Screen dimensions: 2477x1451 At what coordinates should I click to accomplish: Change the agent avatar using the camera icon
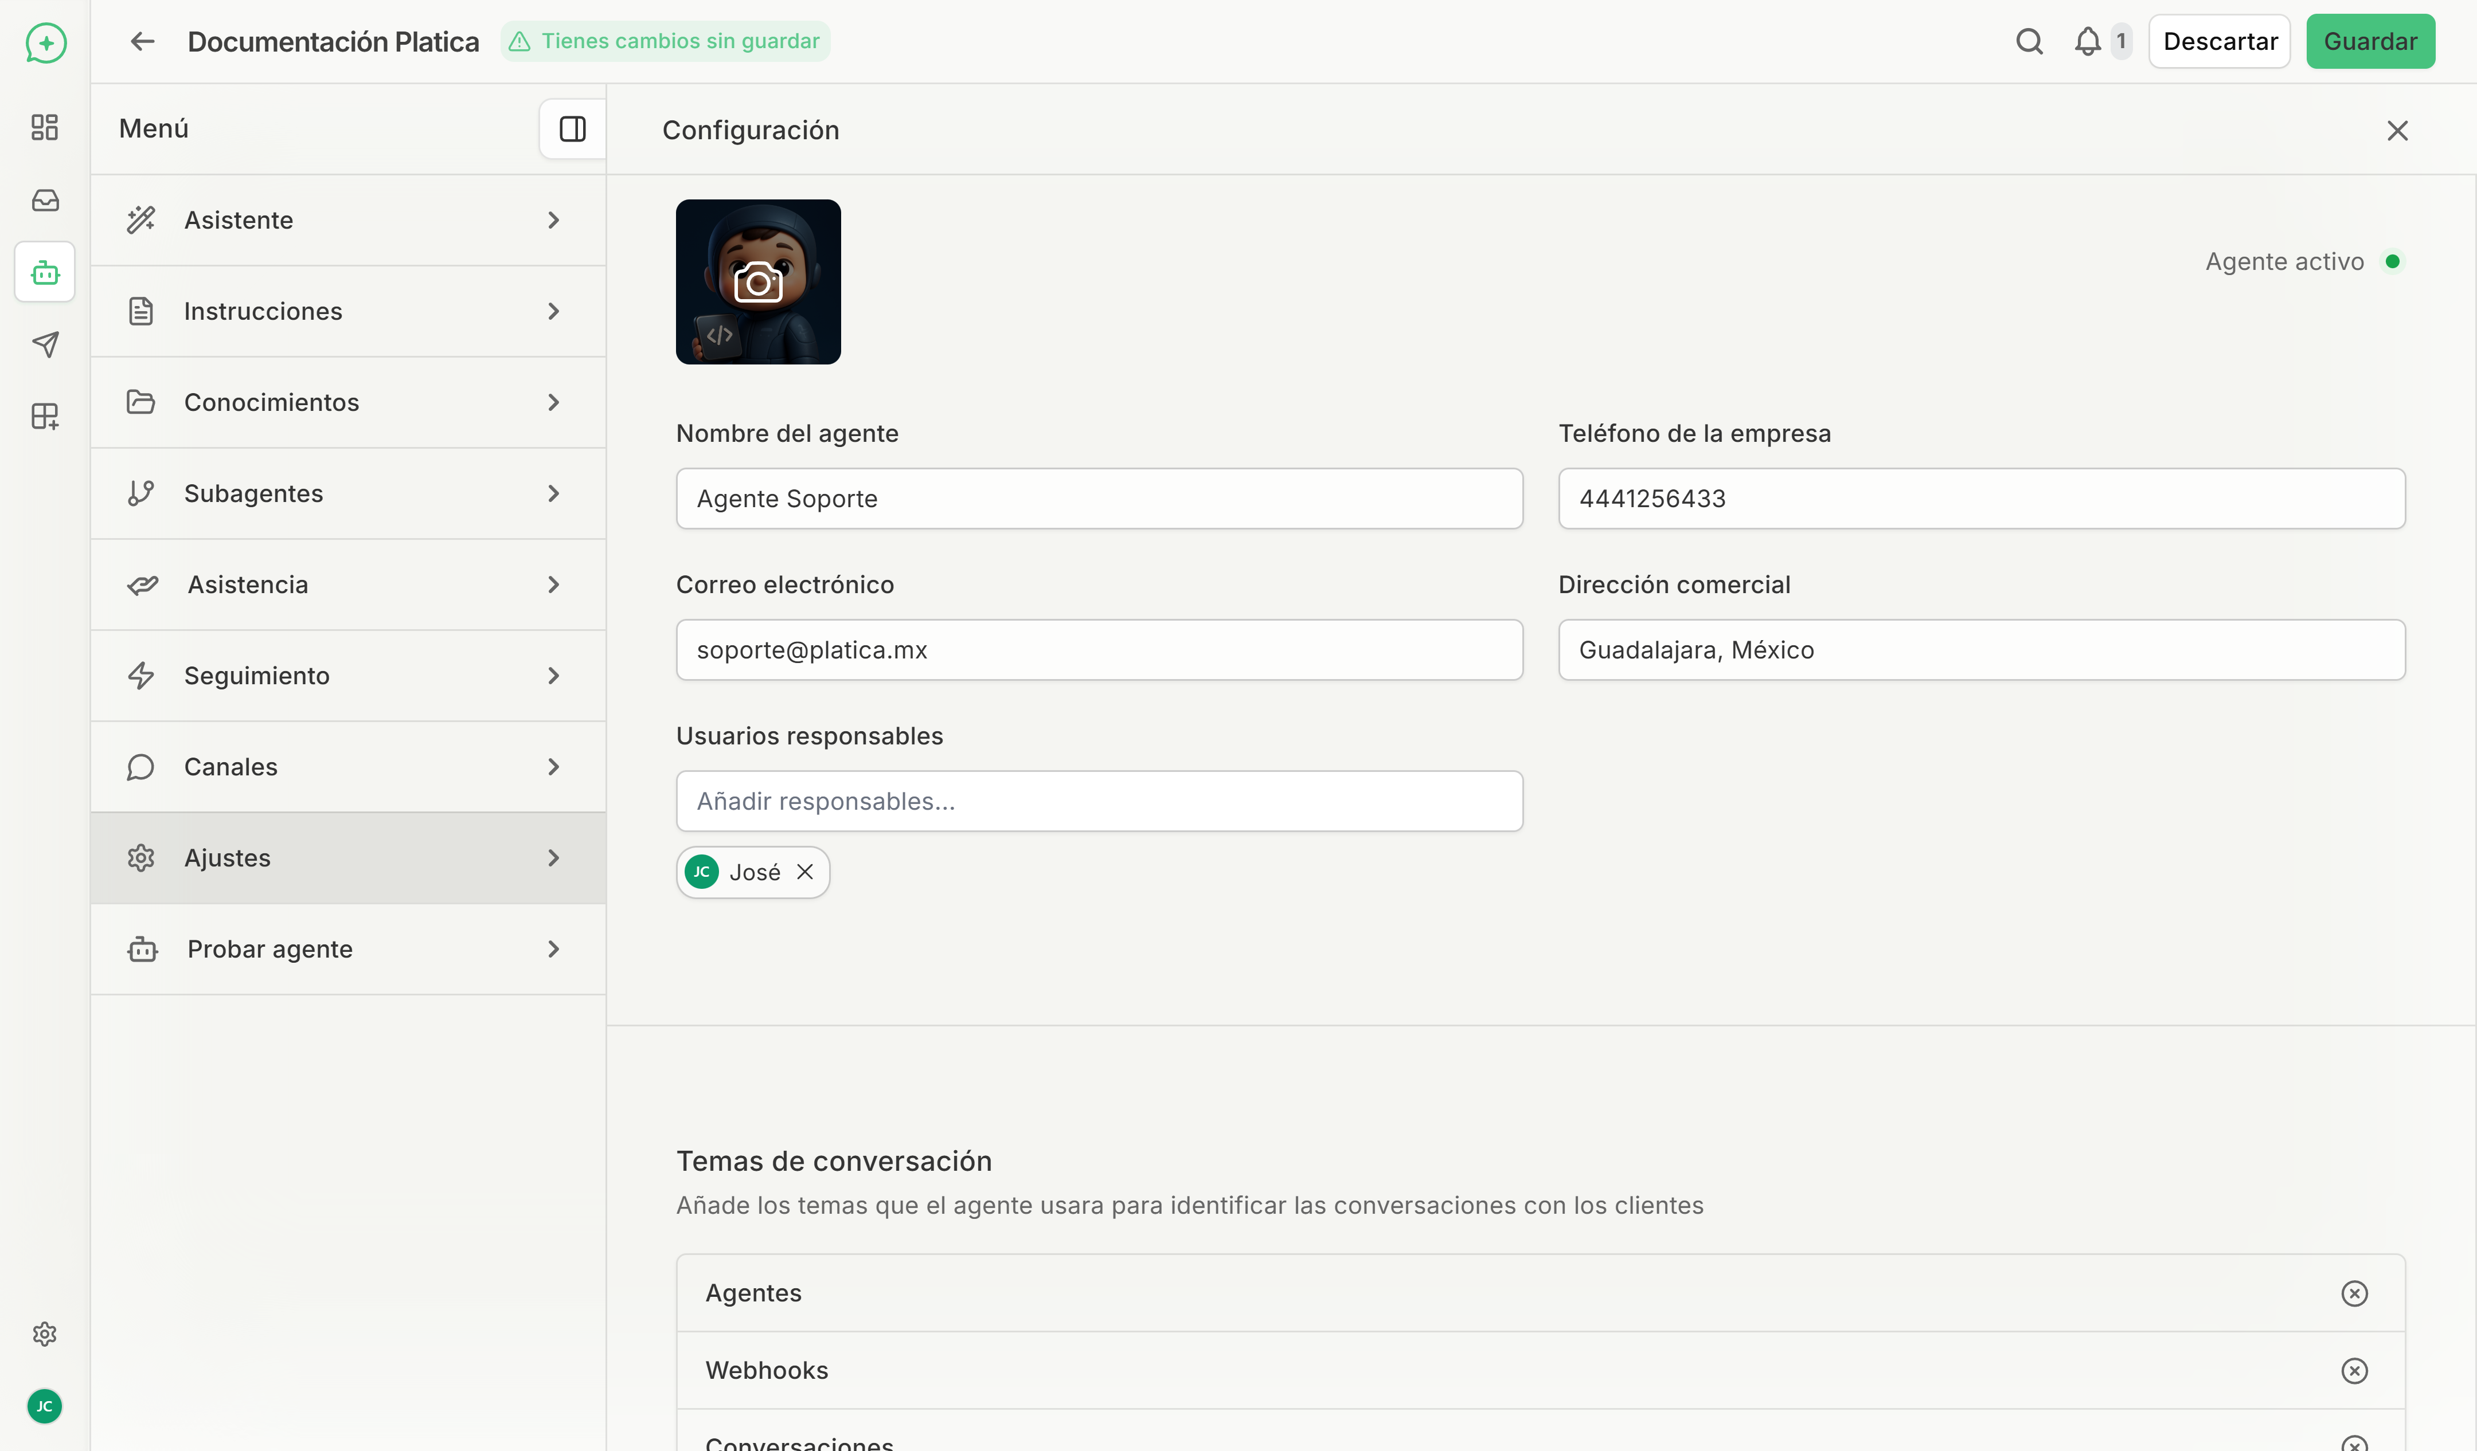[758, 281]
